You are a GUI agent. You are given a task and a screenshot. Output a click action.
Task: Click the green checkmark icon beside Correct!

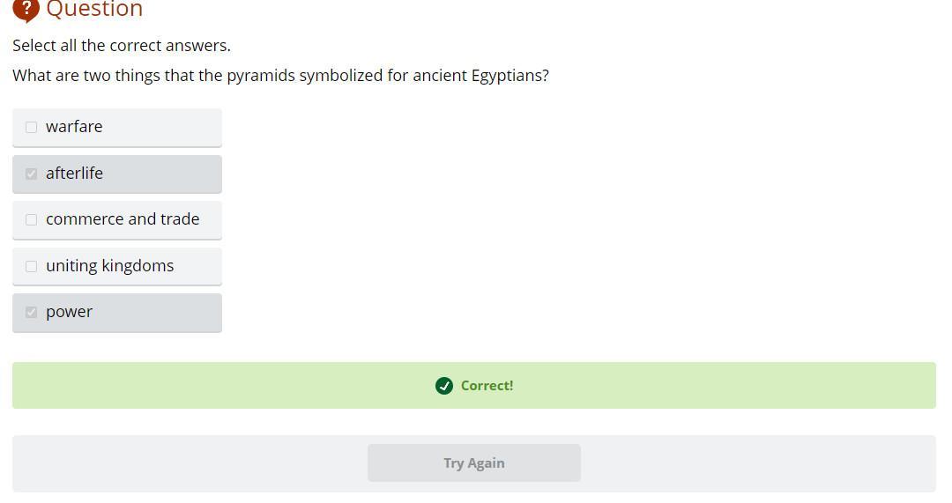point(444,386)
